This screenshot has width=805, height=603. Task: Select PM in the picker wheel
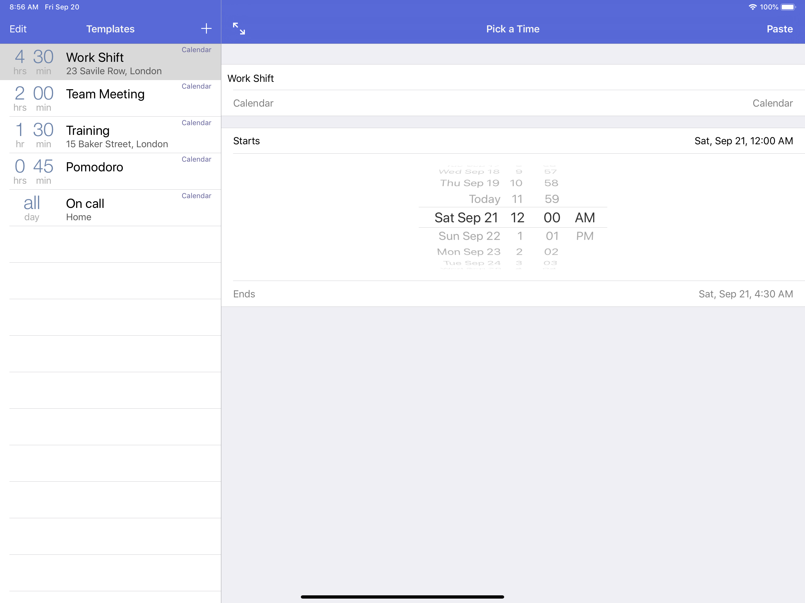[x=585, y=236]
